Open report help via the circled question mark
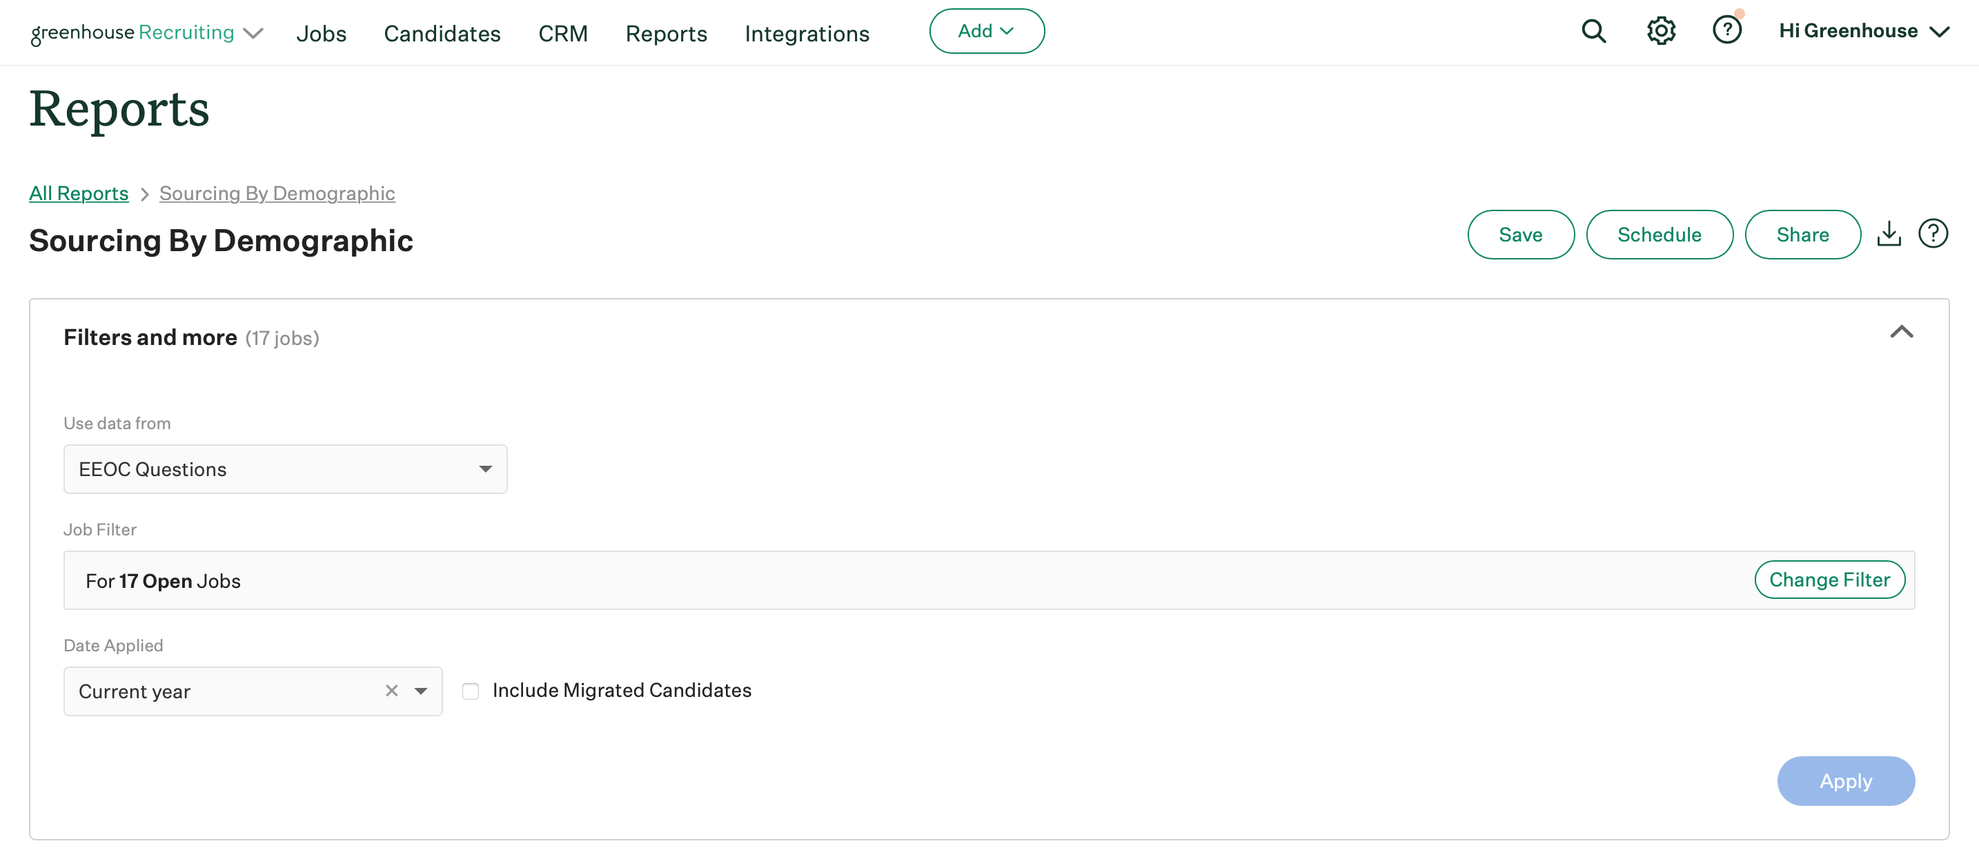Screen dimensions: 1979x868 click(1933, 233)
